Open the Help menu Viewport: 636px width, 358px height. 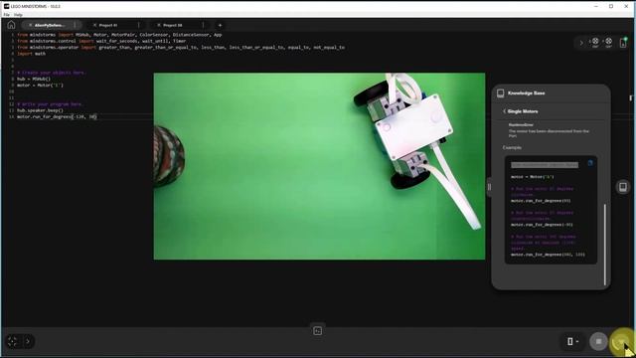[18, 15]
